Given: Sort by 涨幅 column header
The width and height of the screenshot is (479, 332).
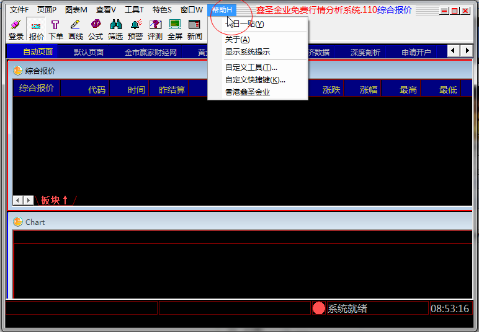Looking at the screenshot, I should click(x=362, y=89).
